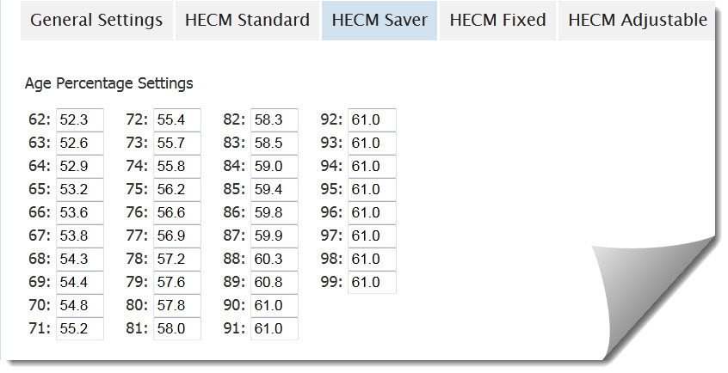Go to the HECM Fixed tab
728x373 pixels.
click(x=497, y=21)
